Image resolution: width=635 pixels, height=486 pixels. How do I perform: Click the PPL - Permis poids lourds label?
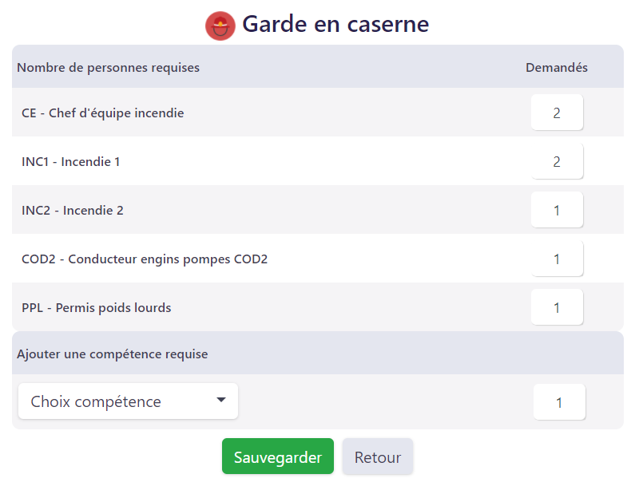point(97,308)
